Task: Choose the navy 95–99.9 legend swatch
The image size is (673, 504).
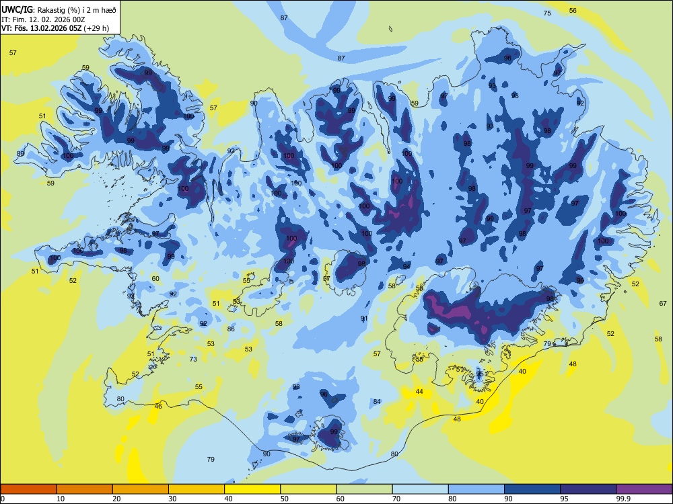Action: pyautogui.click(x=588, y=489)
